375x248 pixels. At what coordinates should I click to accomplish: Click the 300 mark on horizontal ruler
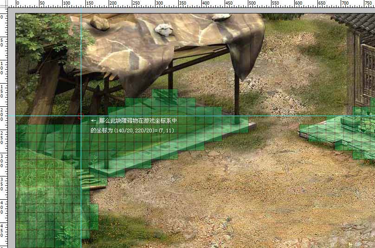[x=159, y=3]
